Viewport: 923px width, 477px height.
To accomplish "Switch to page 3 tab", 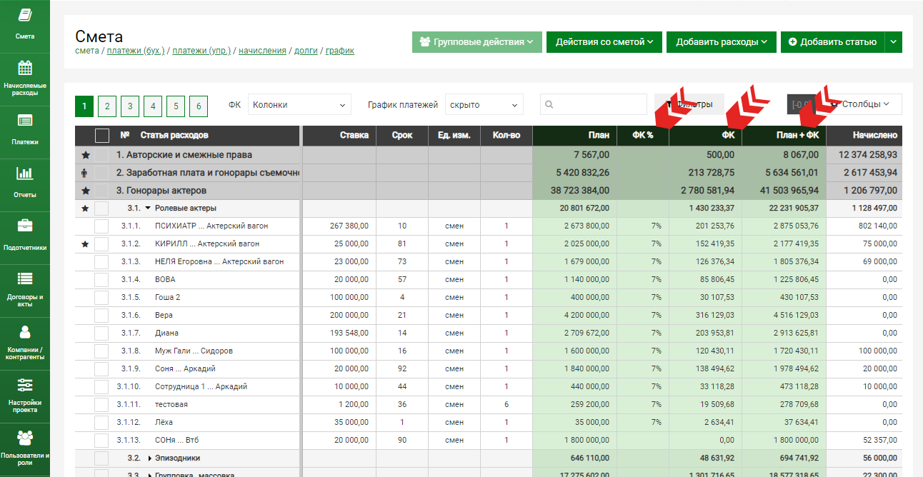I will [x=130, y=106].
